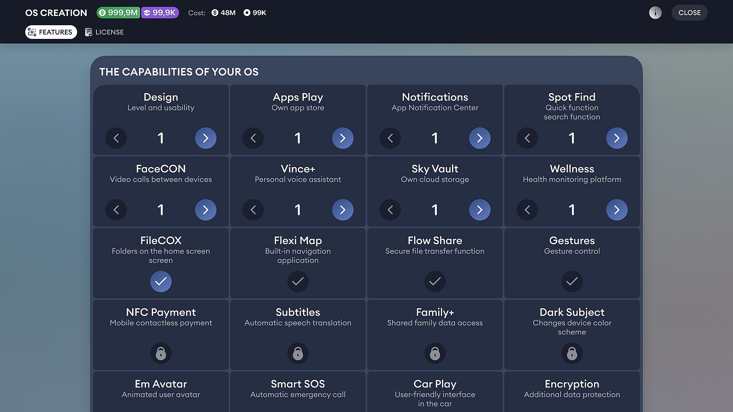Enable the Flexi Map feature checkmark
Screen dimensions: 733x412
click(298, 282)
